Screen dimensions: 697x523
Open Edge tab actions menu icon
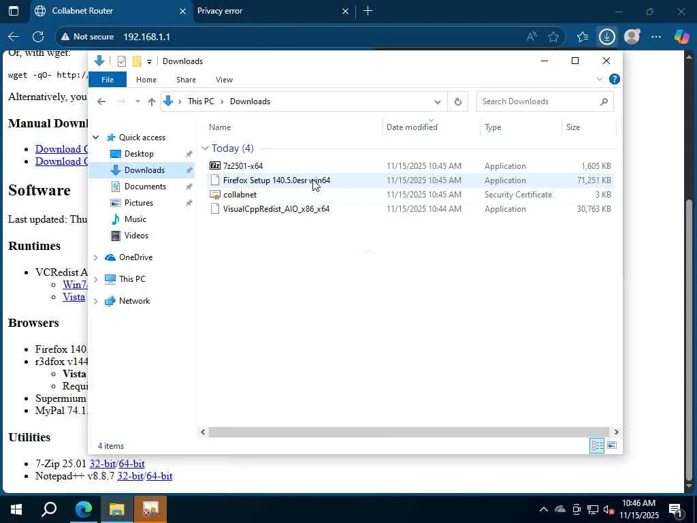tap(14, 11)
